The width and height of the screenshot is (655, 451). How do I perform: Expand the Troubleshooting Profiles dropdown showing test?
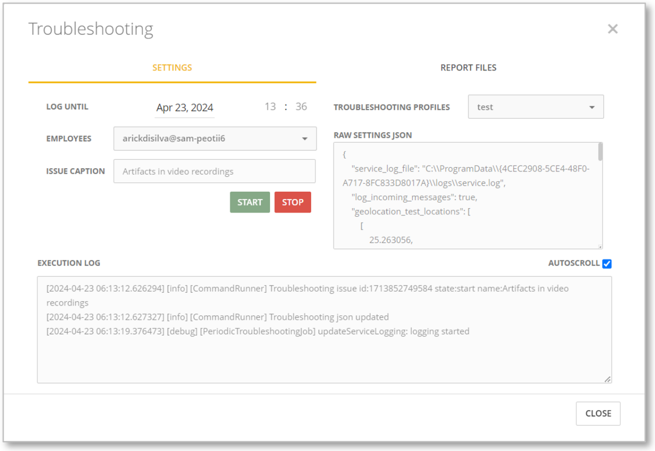click(536, 107)
